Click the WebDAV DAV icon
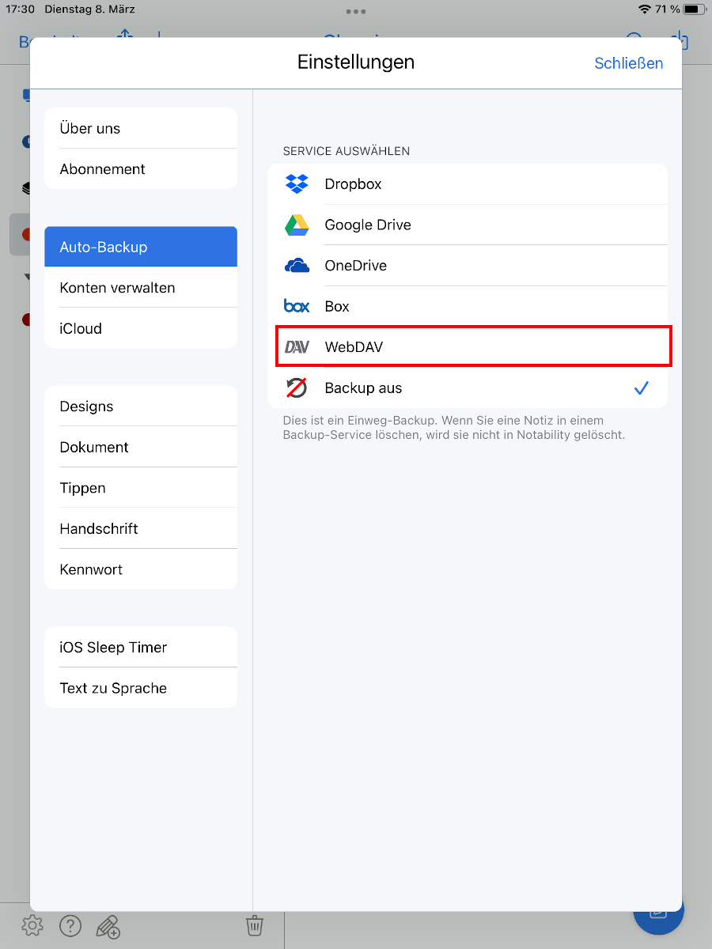712x949 pixels. pyautogui.click(x=297, y=347)
